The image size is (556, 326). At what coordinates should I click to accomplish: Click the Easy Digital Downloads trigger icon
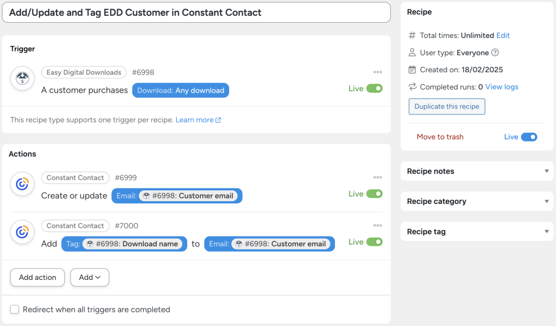(x=22, y=78)
